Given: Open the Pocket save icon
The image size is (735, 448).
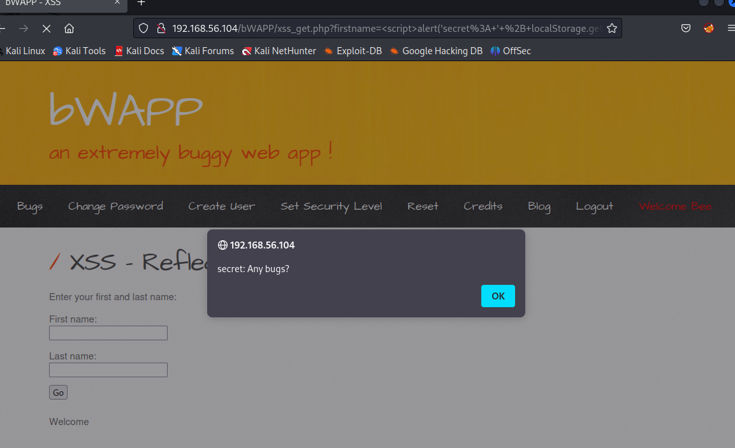Looking at the screenshot, I should pos(686,28).
